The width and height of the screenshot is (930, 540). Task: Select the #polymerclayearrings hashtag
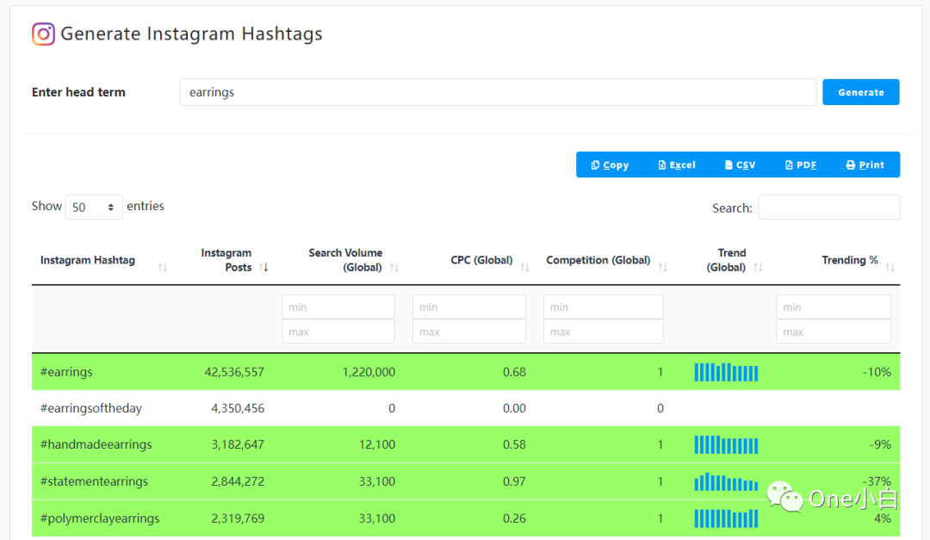[100, 518]
